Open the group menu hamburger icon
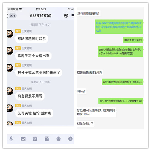 tap(73, 16)
